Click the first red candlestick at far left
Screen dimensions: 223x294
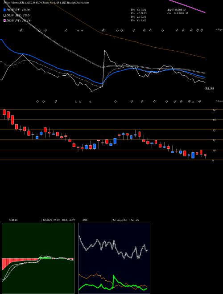4,112
